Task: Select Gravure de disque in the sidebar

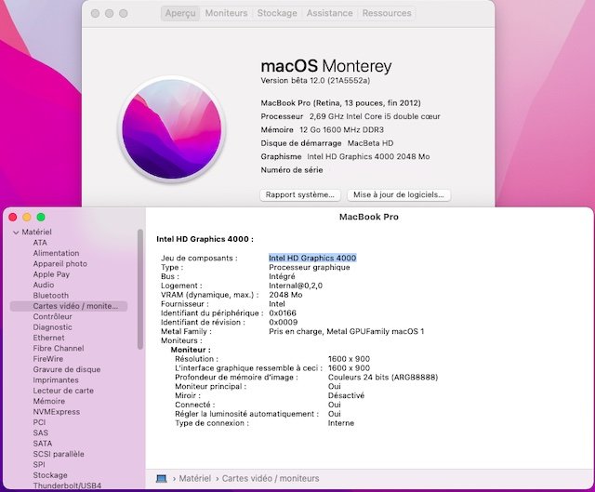Action: pos(67,369)
